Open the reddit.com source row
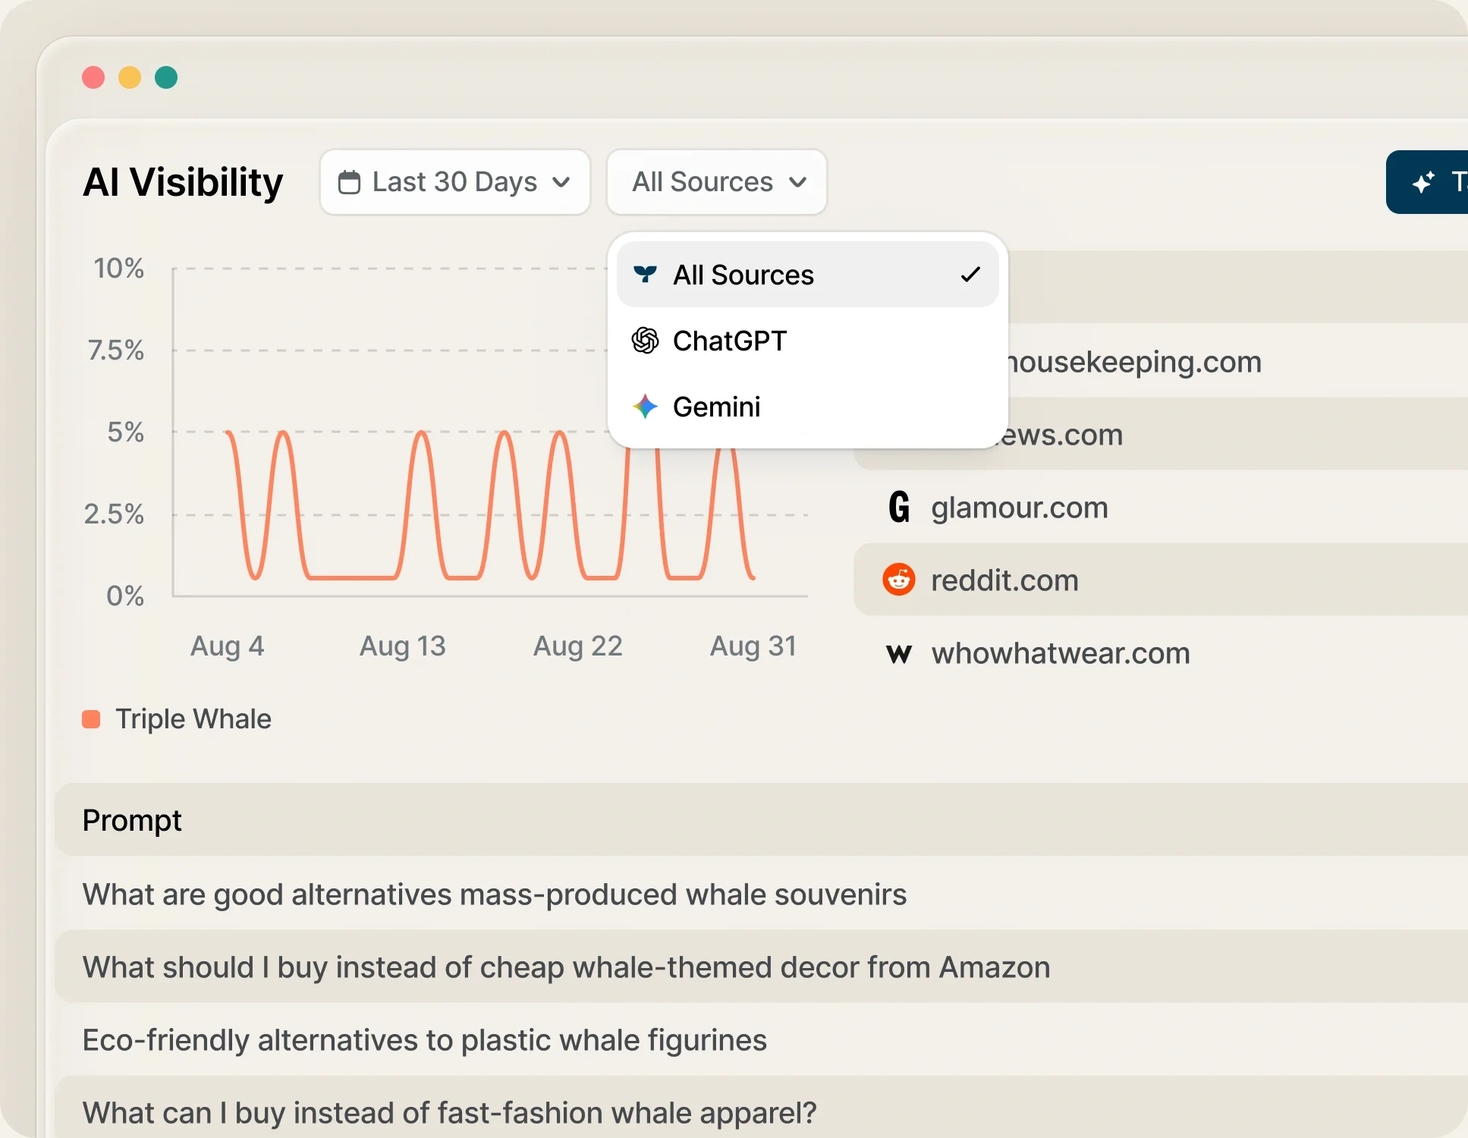 [x=1161, y=580]
